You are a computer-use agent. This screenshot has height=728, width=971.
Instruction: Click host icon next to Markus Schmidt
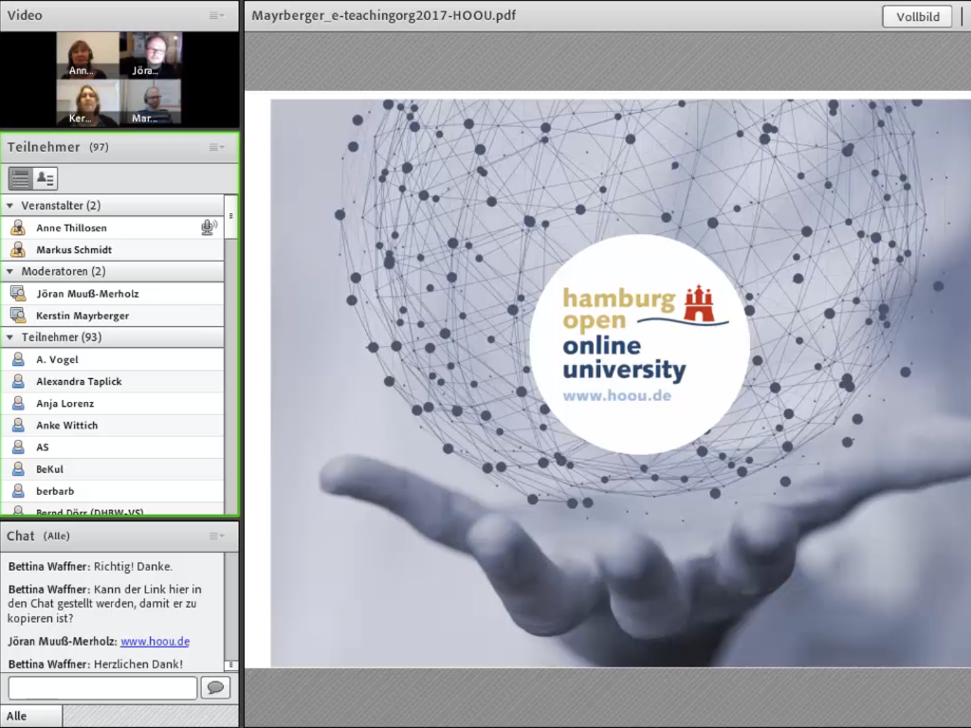18,249
